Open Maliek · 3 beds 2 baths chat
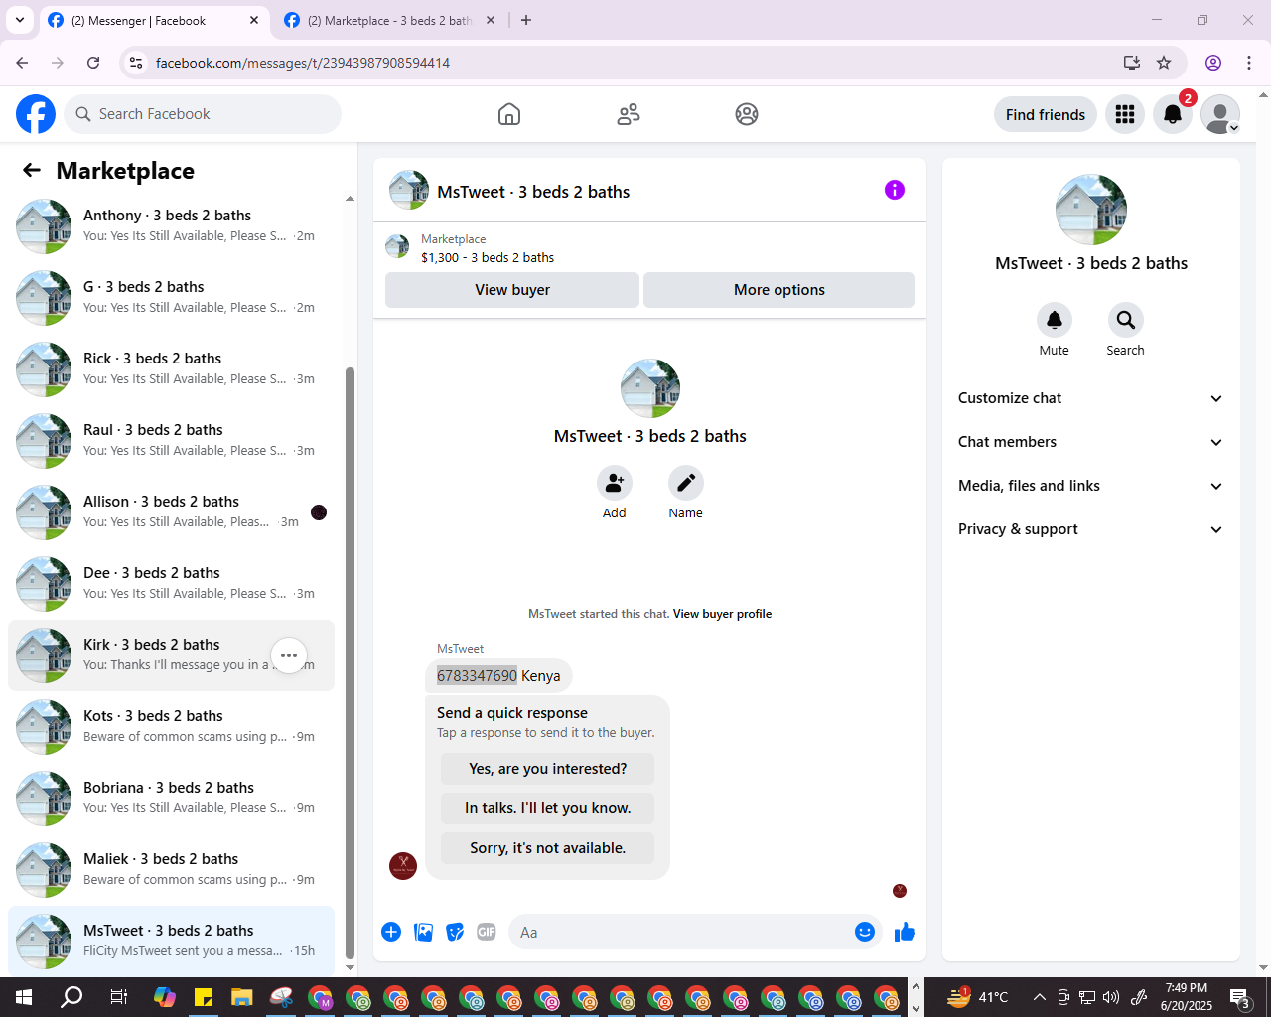Screen dimensions: 1271x1017 tap(171, 869)
